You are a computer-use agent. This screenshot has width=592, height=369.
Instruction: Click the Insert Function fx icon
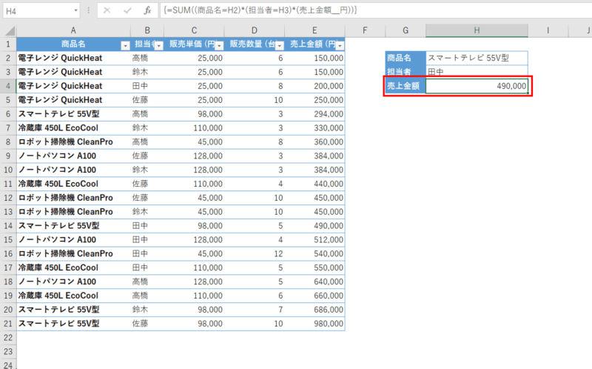click(x=147, y=11)
